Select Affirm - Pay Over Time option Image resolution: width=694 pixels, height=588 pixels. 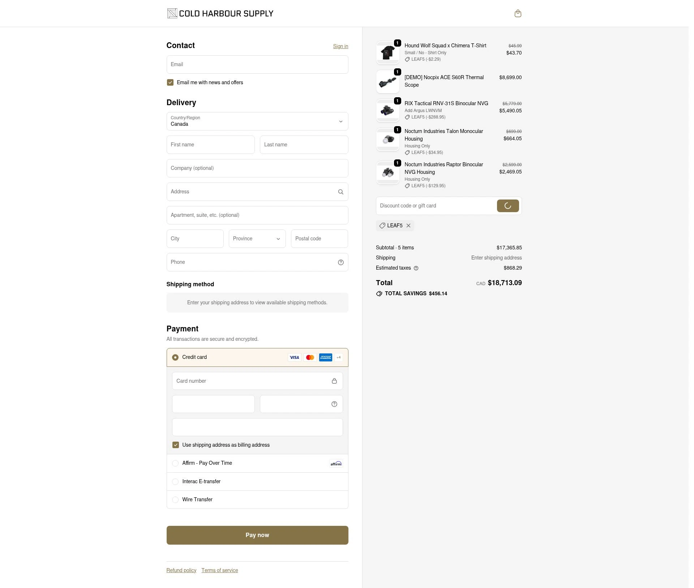tap(257, 463)
